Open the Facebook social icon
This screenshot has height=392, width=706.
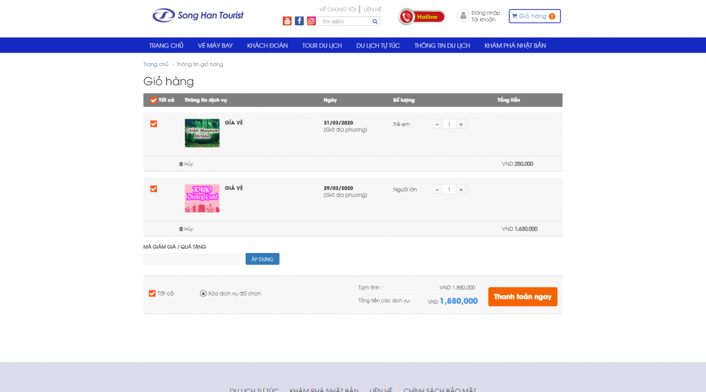coord(299,21)
